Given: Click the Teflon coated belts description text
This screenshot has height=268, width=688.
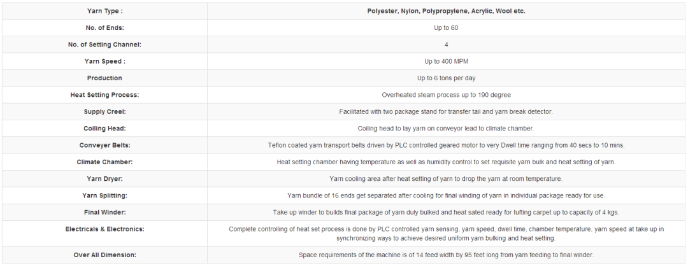Looking at the screenshot, I should pos(446,145).
